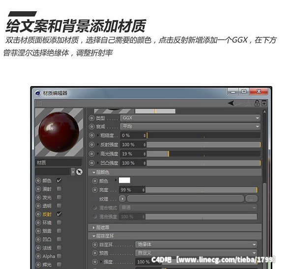Open the 菲涅耳 绝缘体 dropdown
Viewport: 292px width, 269px height.
pos(197,244)
